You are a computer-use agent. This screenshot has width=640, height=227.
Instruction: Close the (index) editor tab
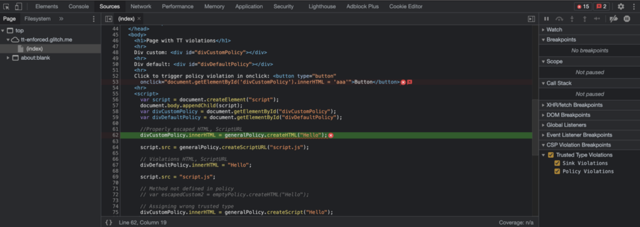pyautogui.click(x=139, y=19)
